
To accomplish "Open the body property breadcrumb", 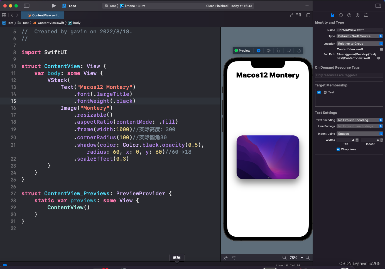I will tap(74, 23).
